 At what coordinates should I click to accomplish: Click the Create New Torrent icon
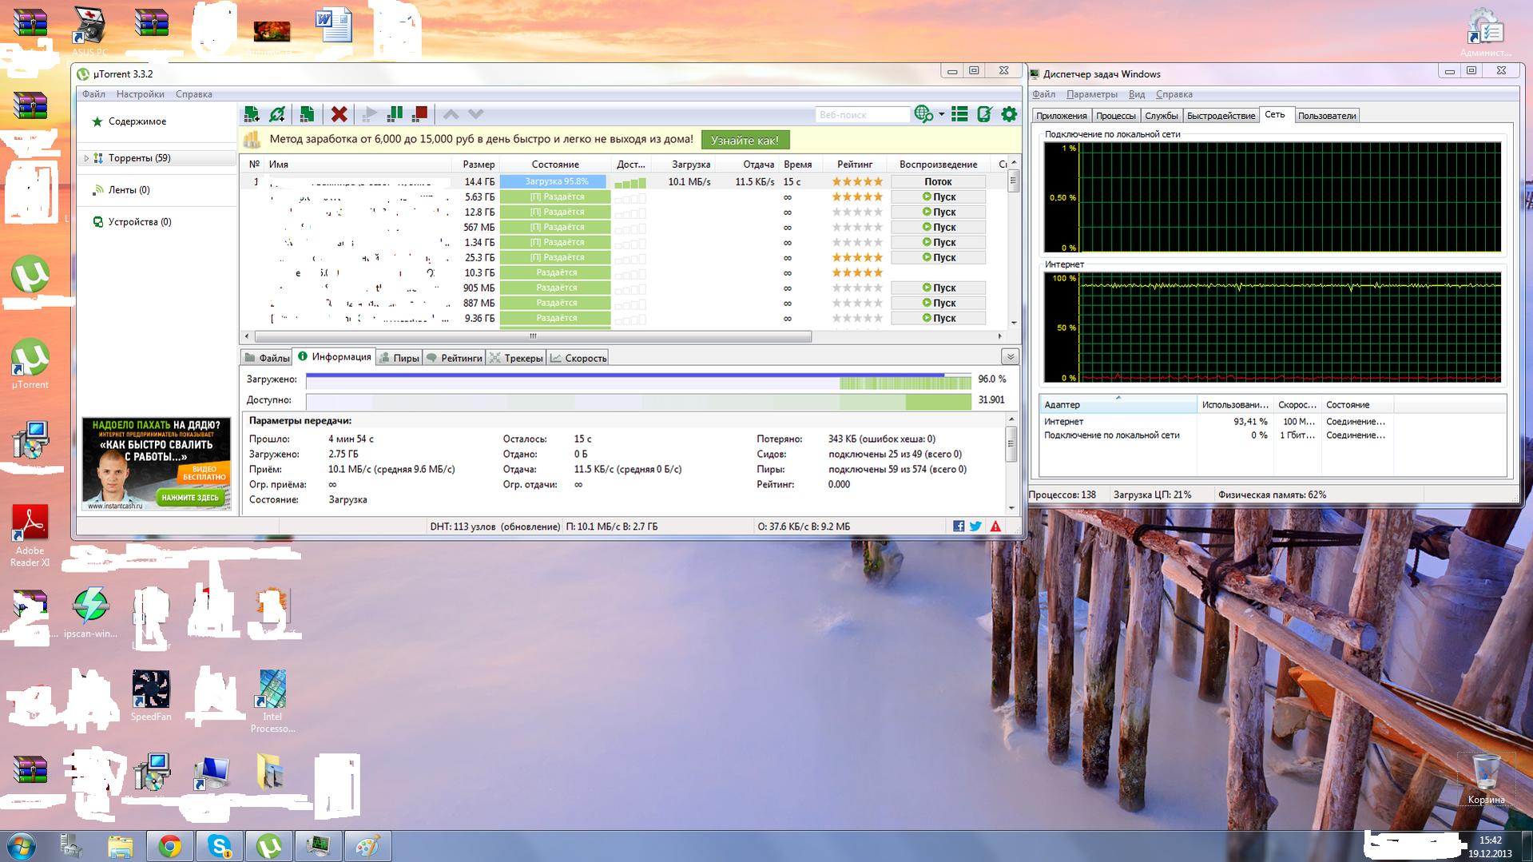(x=307, y=114)
